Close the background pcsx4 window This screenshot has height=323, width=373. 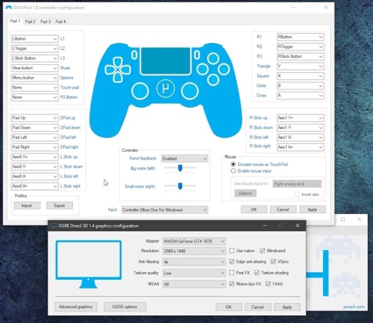[x=359, y=219]
